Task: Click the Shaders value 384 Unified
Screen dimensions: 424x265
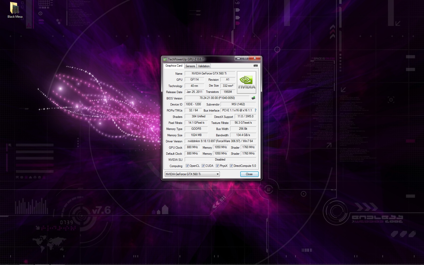Action: [x=198, y=116]
